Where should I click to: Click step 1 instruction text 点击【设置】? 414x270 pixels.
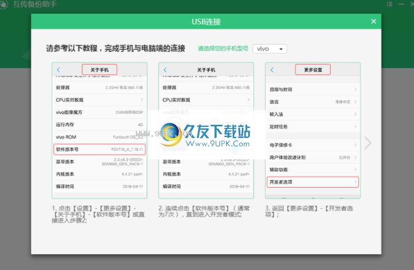pyautogui.click(x=98, y=214)
